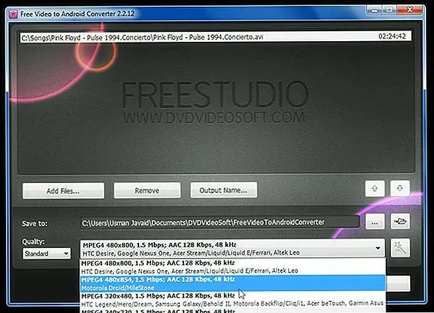Open the Quality Standard dropdown
Viewport: 434px width, 313px height.
(46, 253)
